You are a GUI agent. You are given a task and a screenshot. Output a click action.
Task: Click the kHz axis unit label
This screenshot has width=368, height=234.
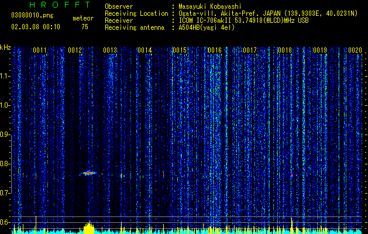[5, 47]
